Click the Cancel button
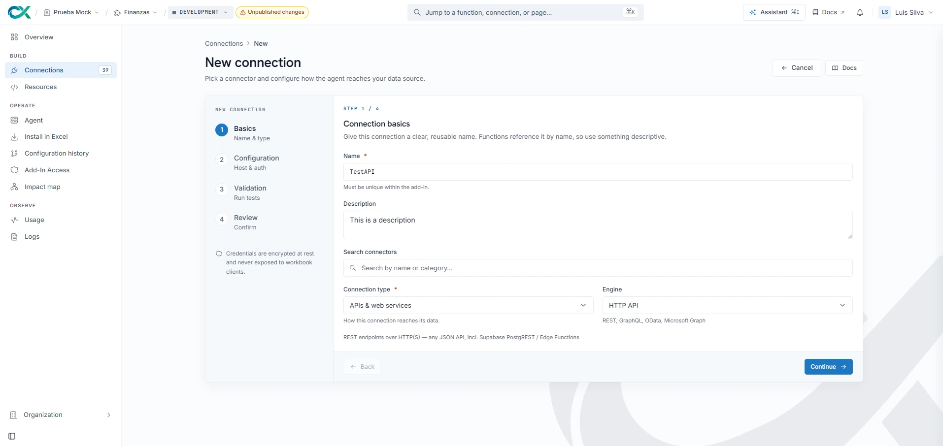This screenshot has width=943, height=446. [797, 68]
